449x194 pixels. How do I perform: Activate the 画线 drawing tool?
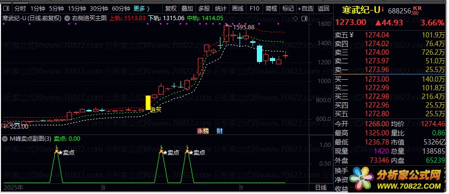pos(238,9)
